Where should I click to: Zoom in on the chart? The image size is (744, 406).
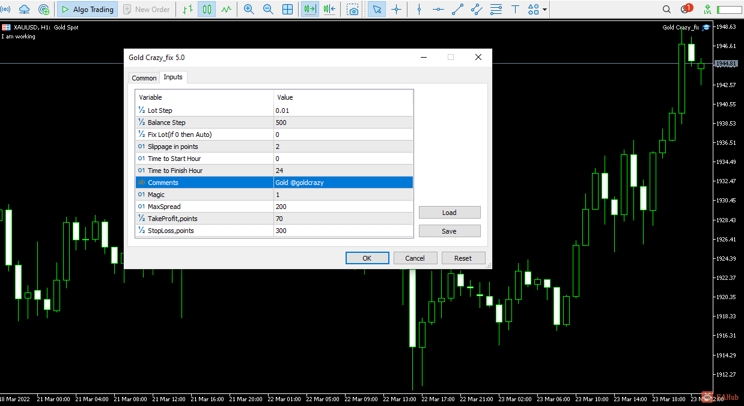tap(249, 10)
